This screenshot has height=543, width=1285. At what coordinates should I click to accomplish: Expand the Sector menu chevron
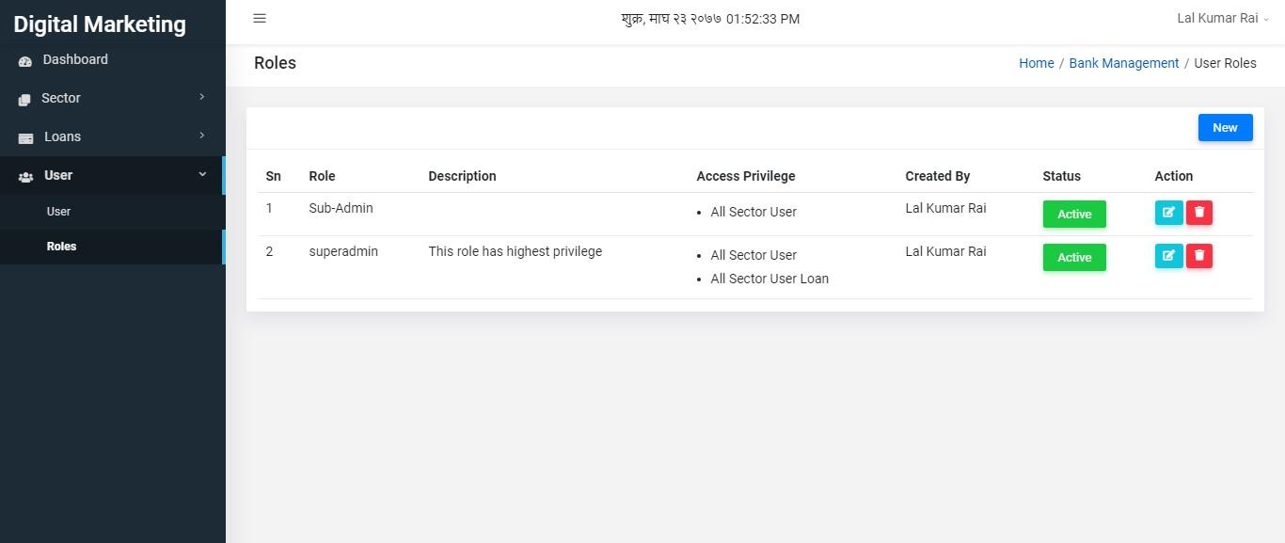click(x=202, y=97)
